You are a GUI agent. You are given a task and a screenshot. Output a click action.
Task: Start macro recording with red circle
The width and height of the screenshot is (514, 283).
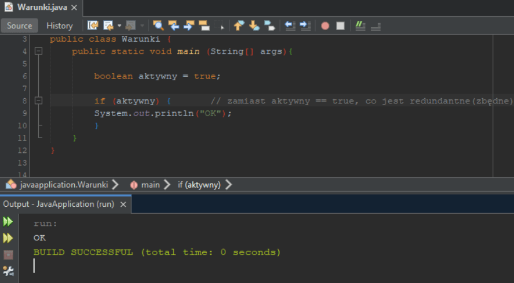click(x=325, y=25)
